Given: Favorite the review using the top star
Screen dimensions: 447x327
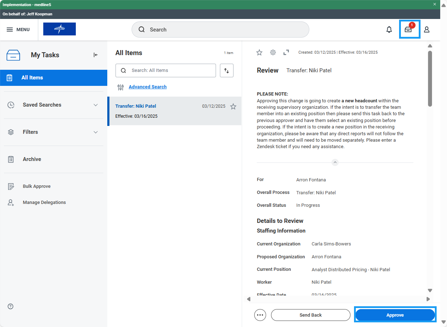Looking at the screenshot, I should 259,52.
